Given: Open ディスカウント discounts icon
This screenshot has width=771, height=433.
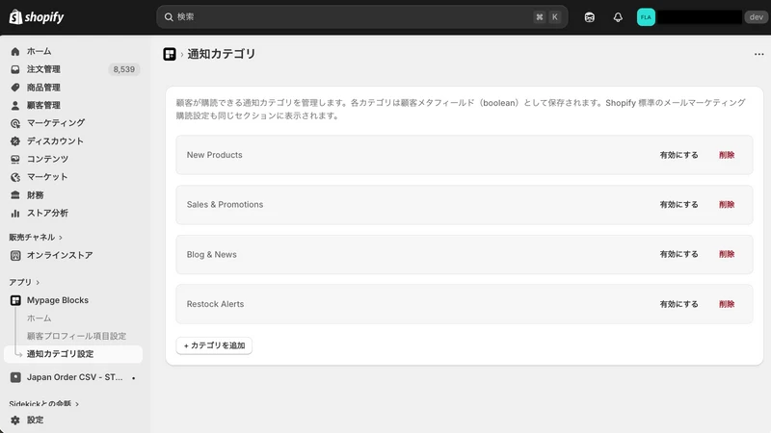Looking at the screenshot, I should tap(15, 141).
